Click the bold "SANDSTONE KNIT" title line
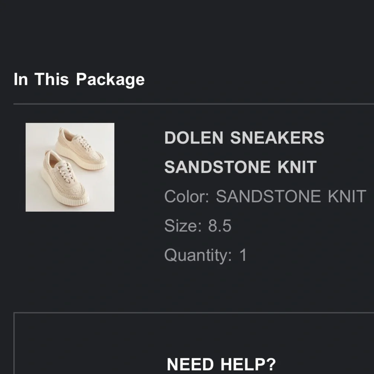 [x=240, y=167]
